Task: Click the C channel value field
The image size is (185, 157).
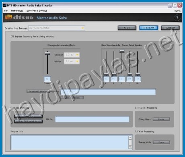Action: click(x=122, y=79)
